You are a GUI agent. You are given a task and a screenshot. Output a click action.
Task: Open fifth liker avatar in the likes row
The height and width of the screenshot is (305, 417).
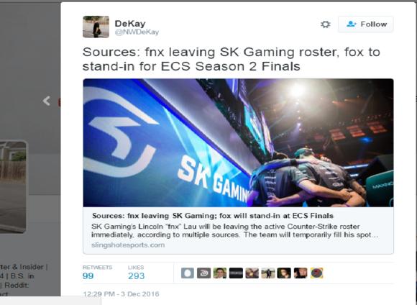pos(252,273)
